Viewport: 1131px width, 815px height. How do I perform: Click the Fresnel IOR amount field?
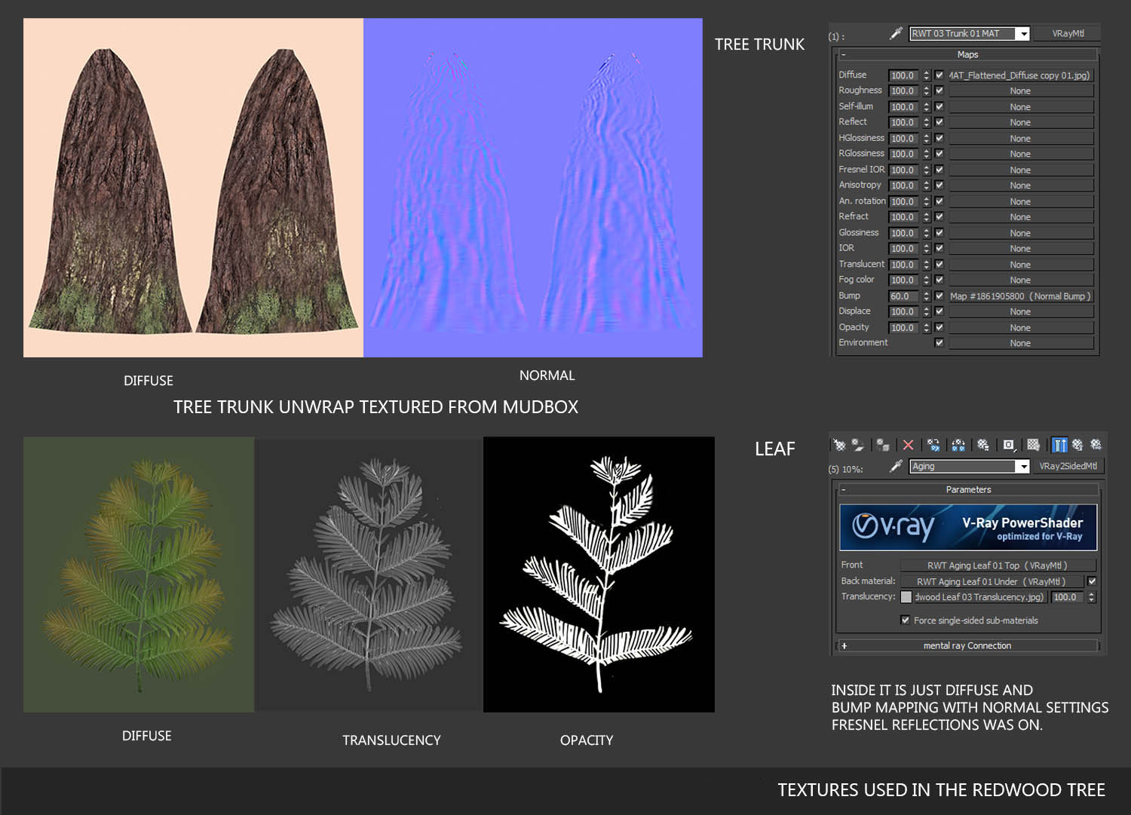(x=903, y=170)
